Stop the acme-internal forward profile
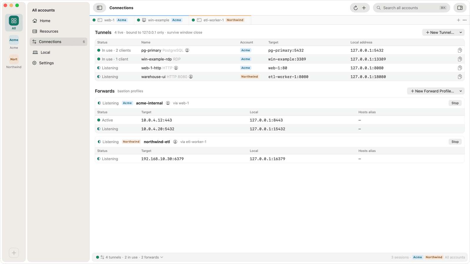The height and width of the screenshot is (264, 470). point(455,103)
